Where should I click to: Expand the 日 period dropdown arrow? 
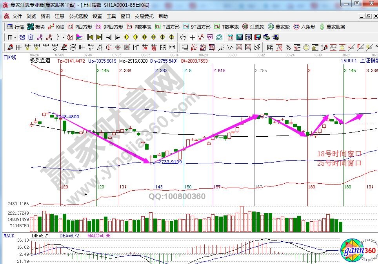[x=15, y=37]
